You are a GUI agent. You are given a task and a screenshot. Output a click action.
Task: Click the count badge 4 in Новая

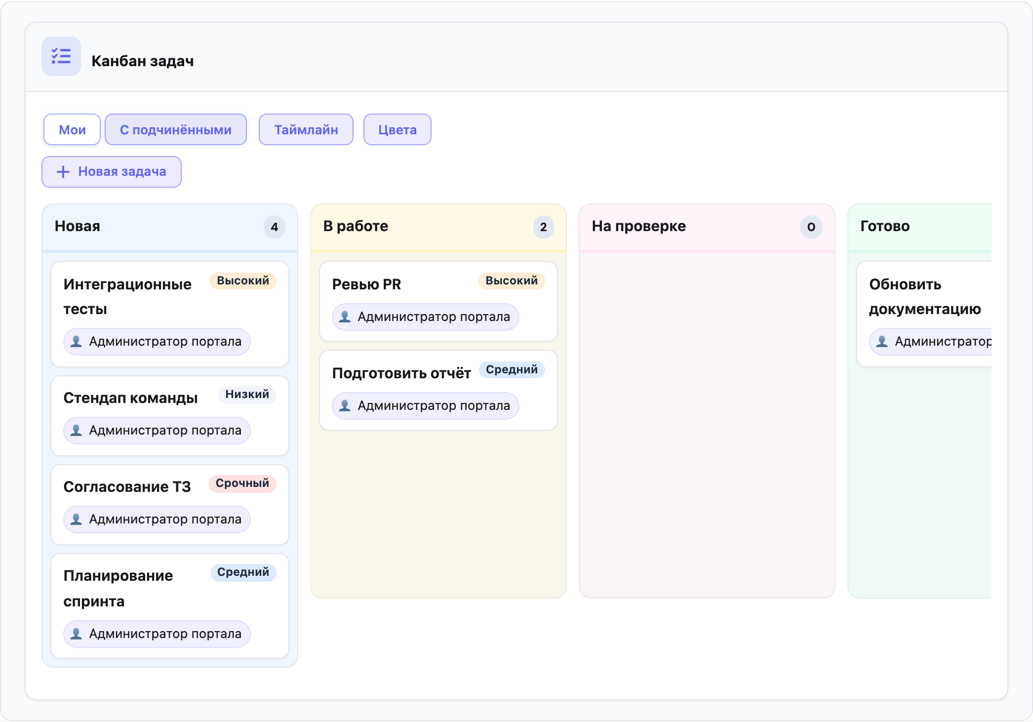click(x=275, y=227)
